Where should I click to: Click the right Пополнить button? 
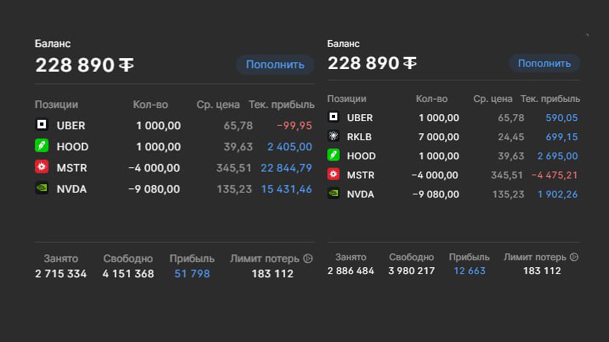point(544,63)
